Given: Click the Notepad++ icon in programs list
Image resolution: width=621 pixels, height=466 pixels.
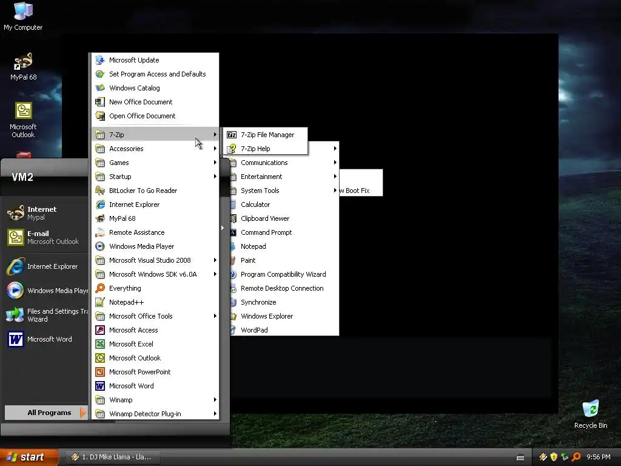Looking at the screenshot, I should click(x=100, y=302).
